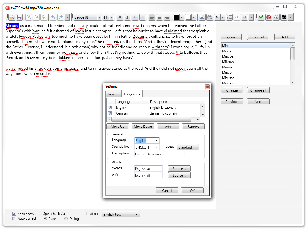
Task: Open a file with the folder icon
Action: pyautogui.click(x=12, y=17)
